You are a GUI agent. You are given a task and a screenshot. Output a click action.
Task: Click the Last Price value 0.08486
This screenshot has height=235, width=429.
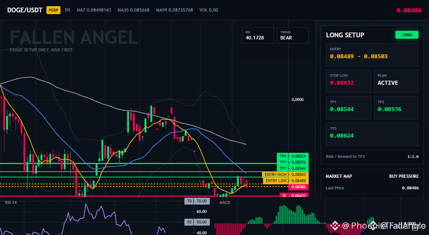[x=410, y=188]
